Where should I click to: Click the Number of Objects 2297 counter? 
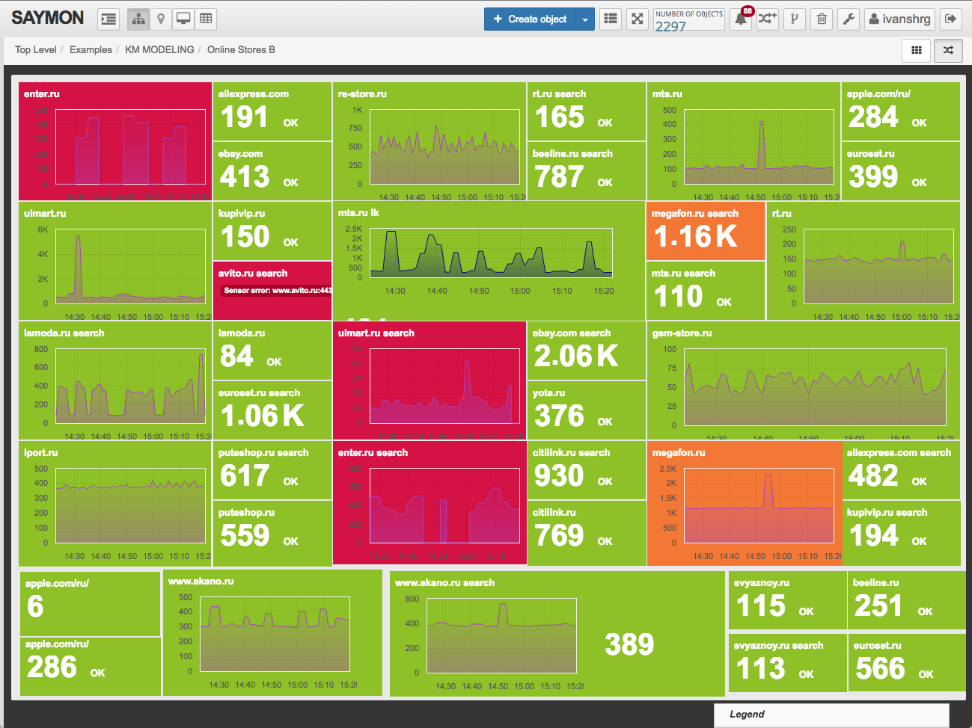tap(689, 20)
